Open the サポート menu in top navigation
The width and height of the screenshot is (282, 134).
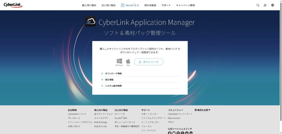click(166, 5)
